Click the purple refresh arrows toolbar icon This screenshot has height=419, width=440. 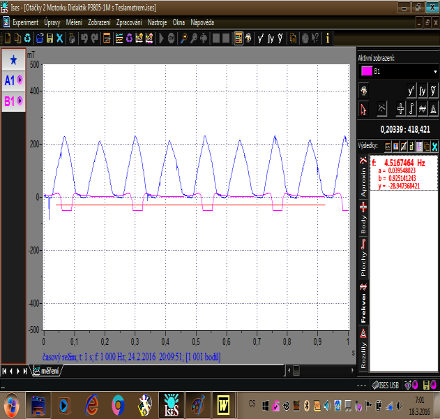point(129,38)
